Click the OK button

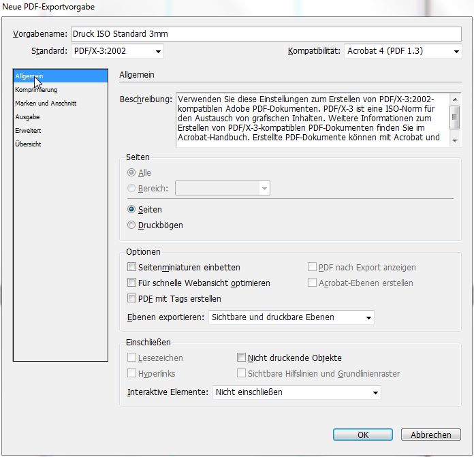click(363, 435)
